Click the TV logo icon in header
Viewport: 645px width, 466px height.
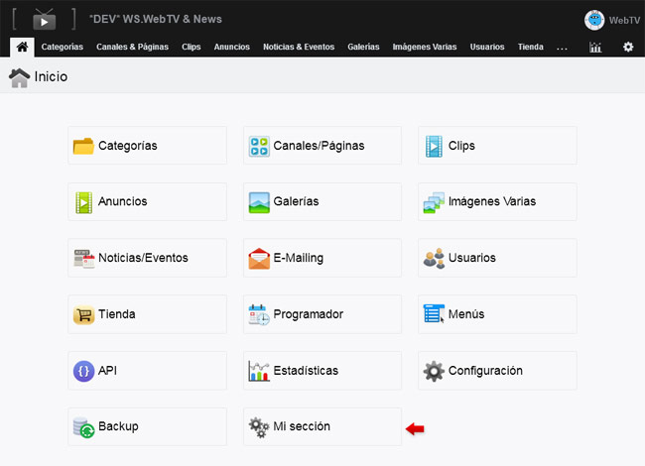(44, 19)
